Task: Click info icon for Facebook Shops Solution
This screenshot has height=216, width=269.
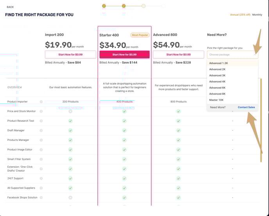Action: pyautogui.click(x=41, y=198)
